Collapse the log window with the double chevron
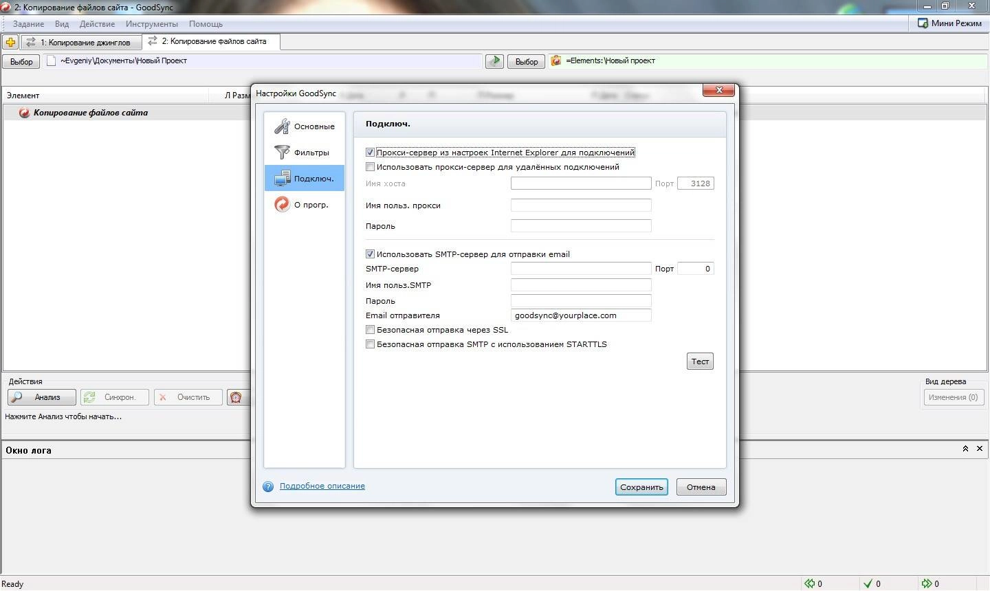Viewport: 990px width, 591px height. coord(965,449)
